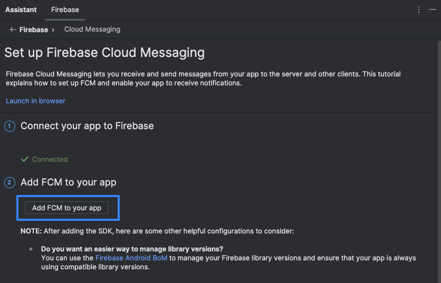The image size is (441, 283).
Task: Open the Firebase Android BoM link
Action: [x=131, y=258]
